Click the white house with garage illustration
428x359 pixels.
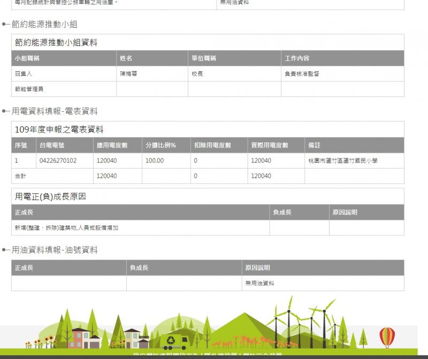click(x=135, y=338)
